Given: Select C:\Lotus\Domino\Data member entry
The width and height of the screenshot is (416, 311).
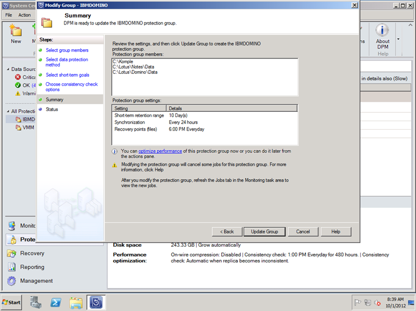Looking at the screenshot, I should click(x=135, y=72).
